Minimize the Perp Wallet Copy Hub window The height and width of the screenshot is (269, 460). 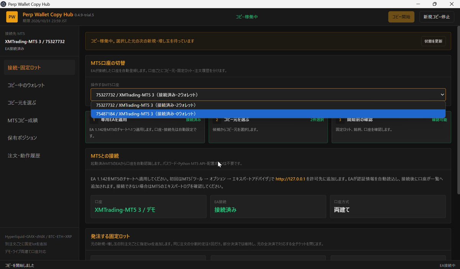(417, 4)
